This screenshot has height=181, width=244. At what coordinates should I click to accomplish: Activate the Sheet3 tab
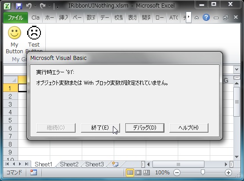point(95,165)
